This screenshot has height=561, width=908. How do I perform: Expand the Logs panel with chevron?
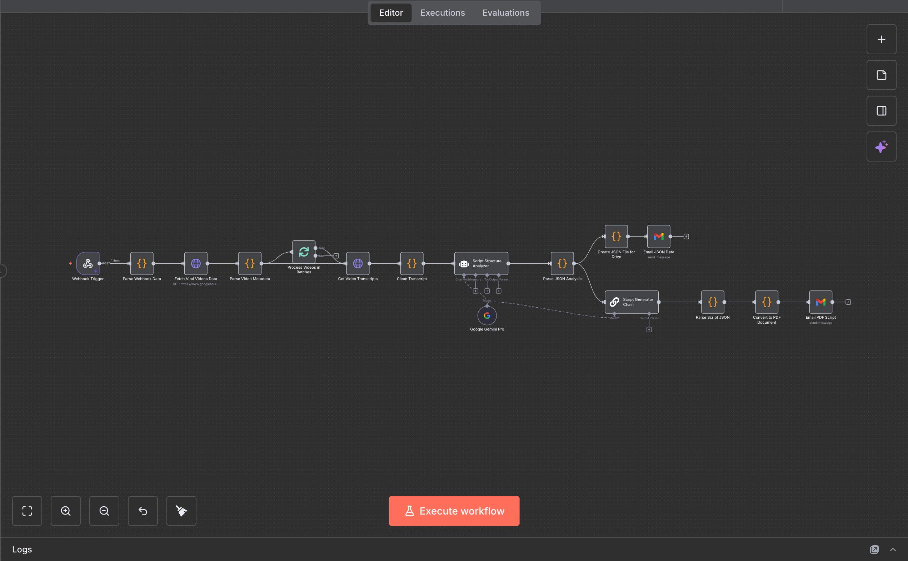click(893, 550)
